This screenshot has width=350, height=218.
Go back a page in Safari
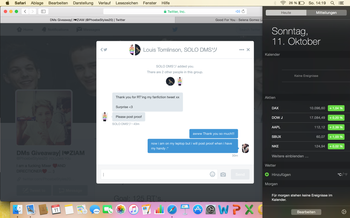pyautogui.click(x=25, y=12)
